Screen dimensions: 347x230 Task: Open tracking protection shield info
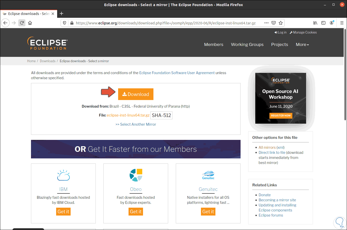(x=65, y=23)
